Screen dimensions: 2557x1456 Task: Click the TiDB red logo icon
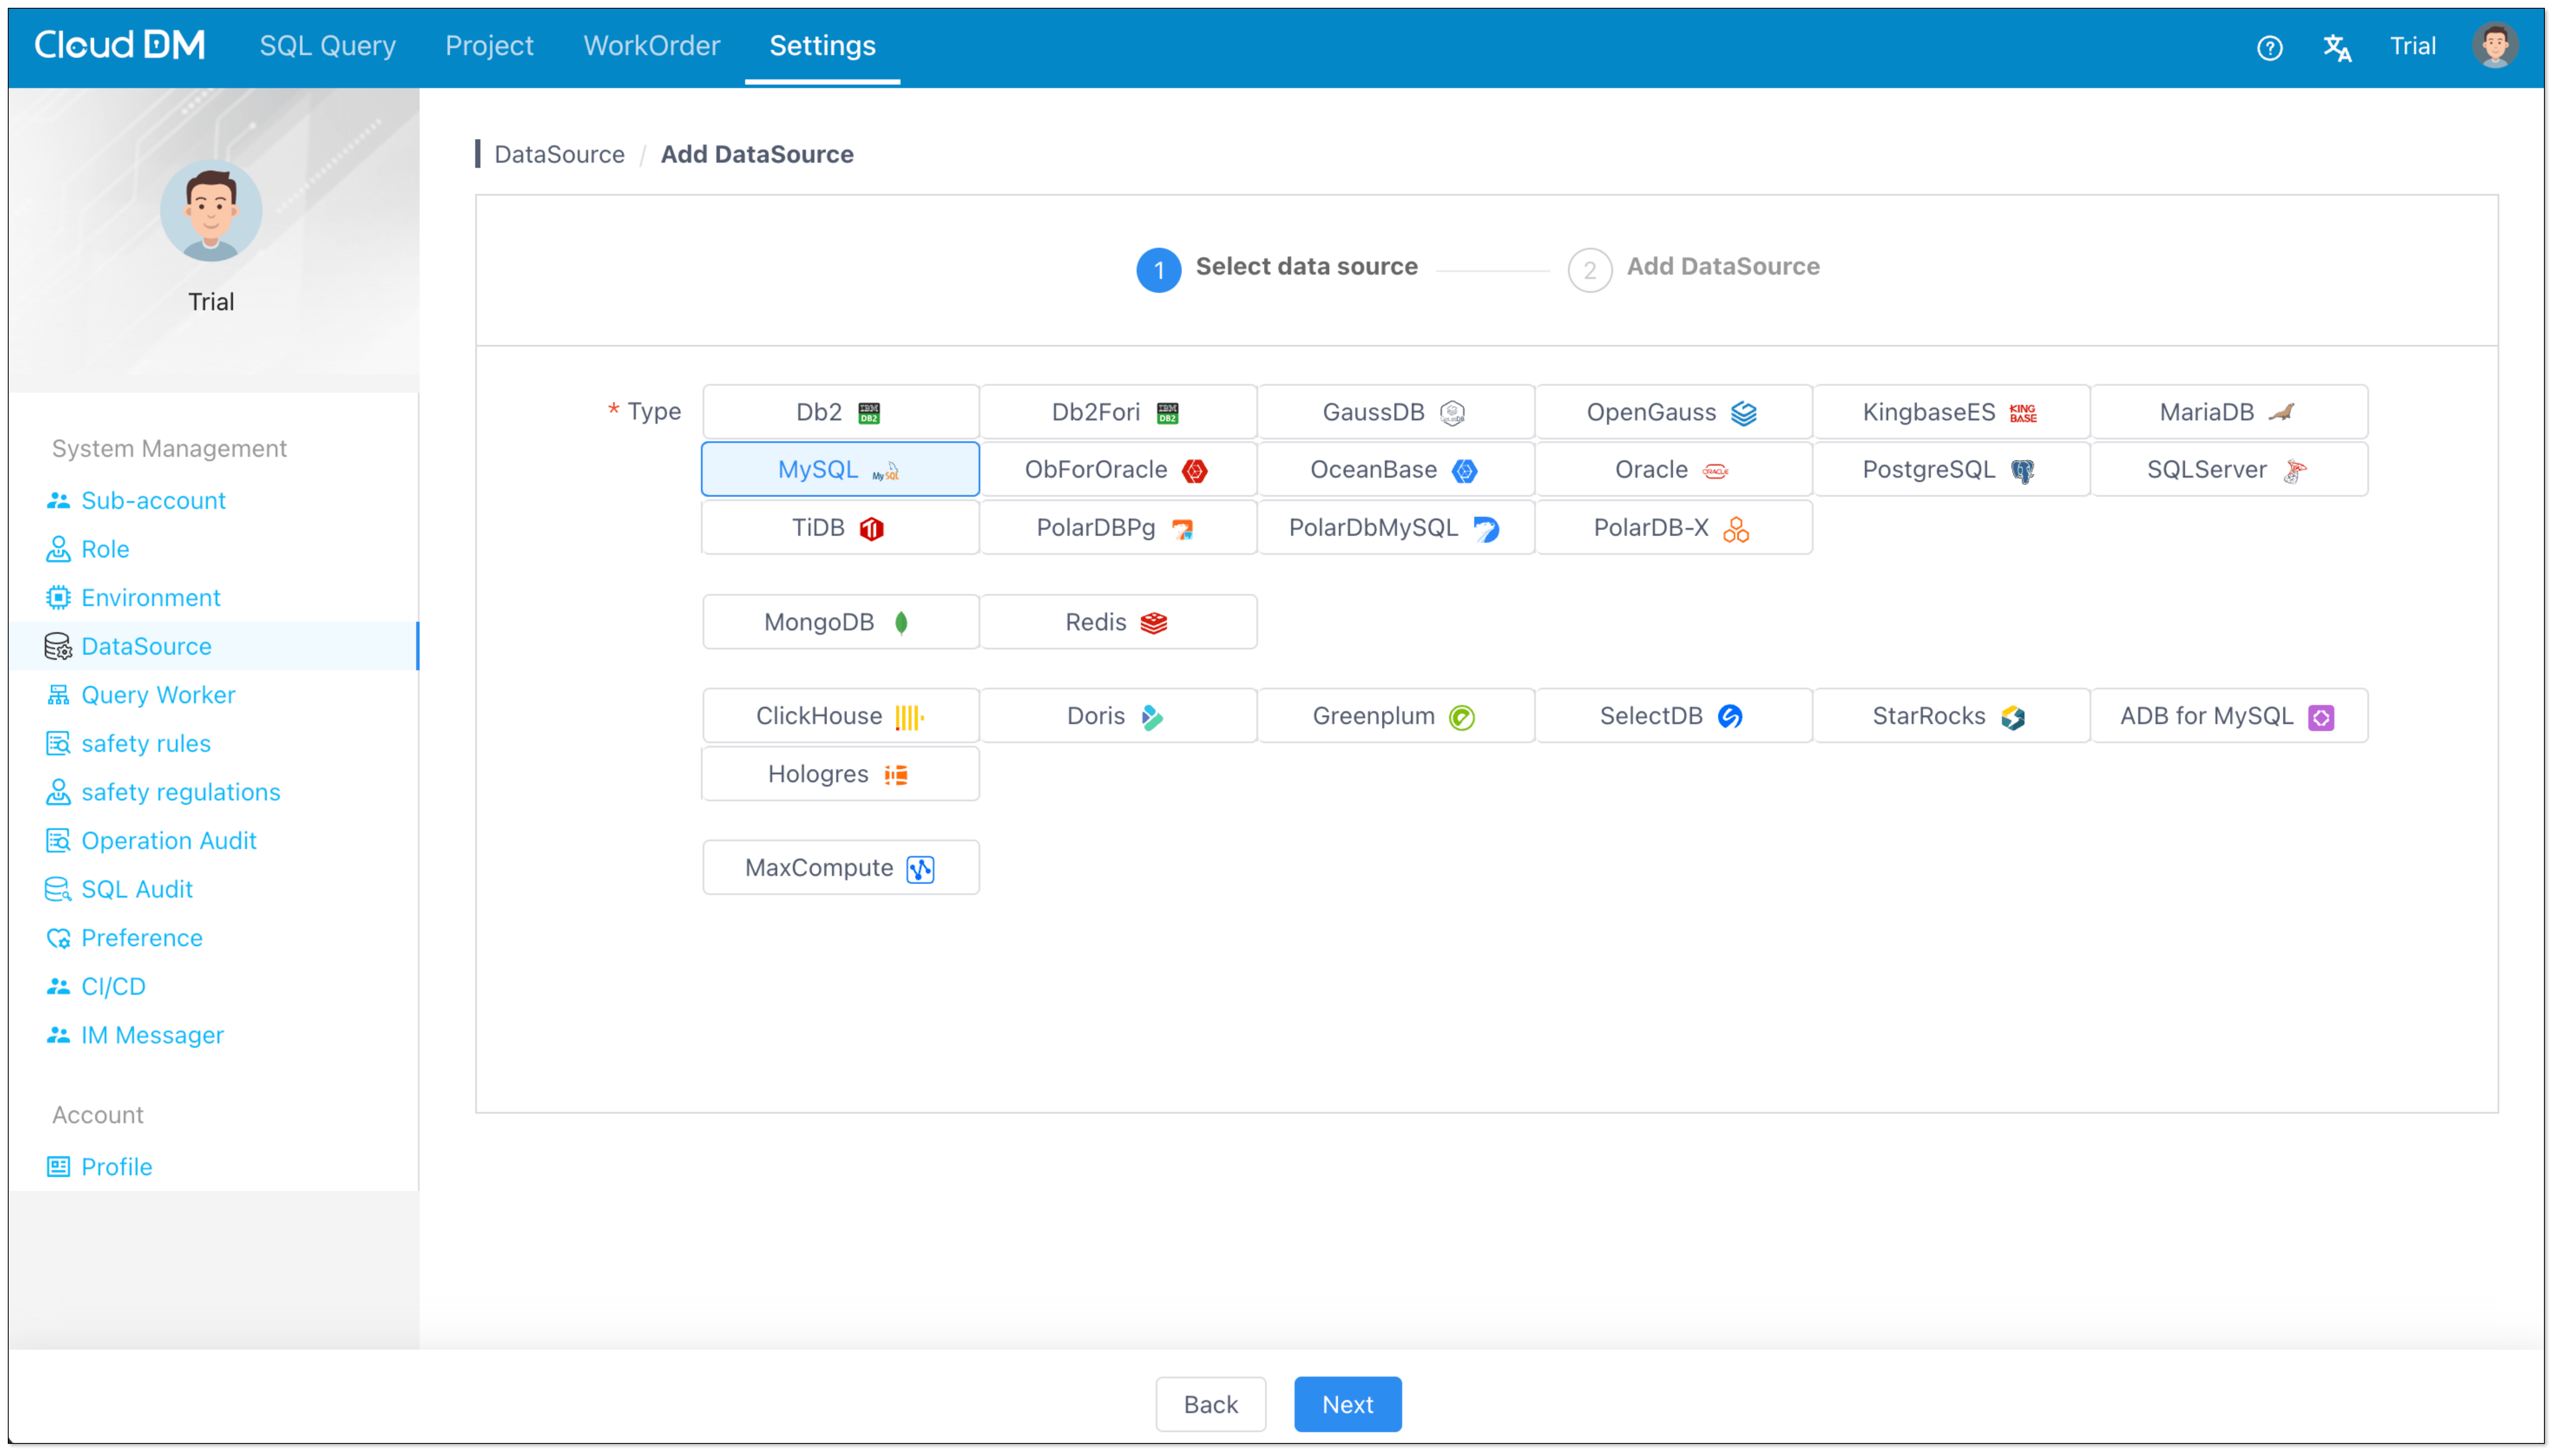point(871,528)
